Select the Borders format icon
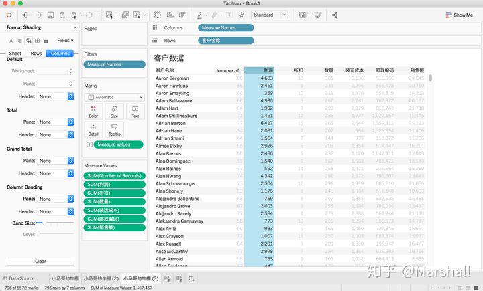This screenshot has height=291, width=483. [x=38, y=41]
